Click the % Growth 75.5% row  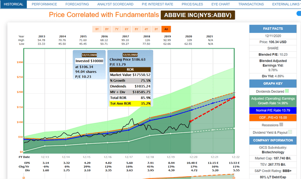click(130, 81)
